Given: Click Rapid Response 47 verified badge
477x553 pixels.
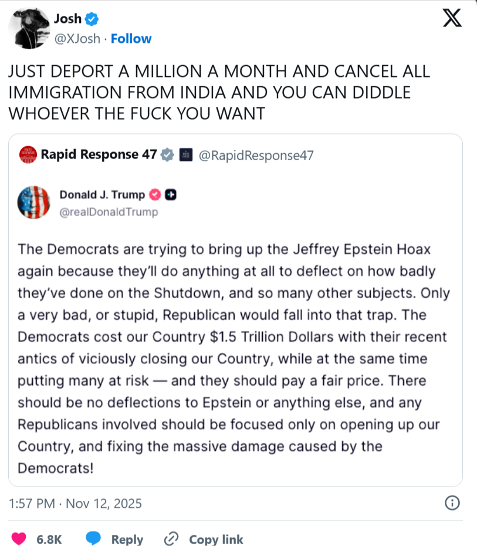Looking at the screenshot, I should 167,155.
